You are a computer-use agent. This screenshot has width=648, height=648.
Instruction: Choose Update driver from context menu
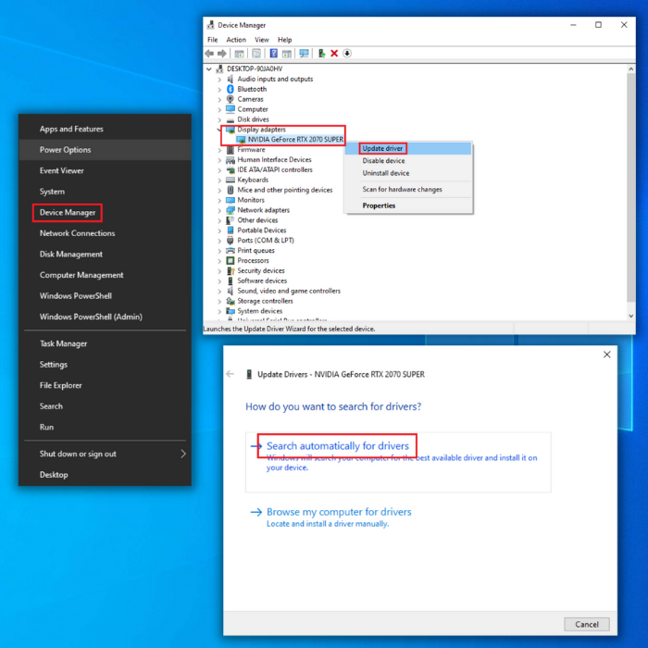pos(409,148)
